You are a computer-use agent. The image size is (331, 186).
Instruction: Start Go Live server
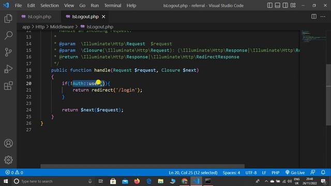pos(295,173)
